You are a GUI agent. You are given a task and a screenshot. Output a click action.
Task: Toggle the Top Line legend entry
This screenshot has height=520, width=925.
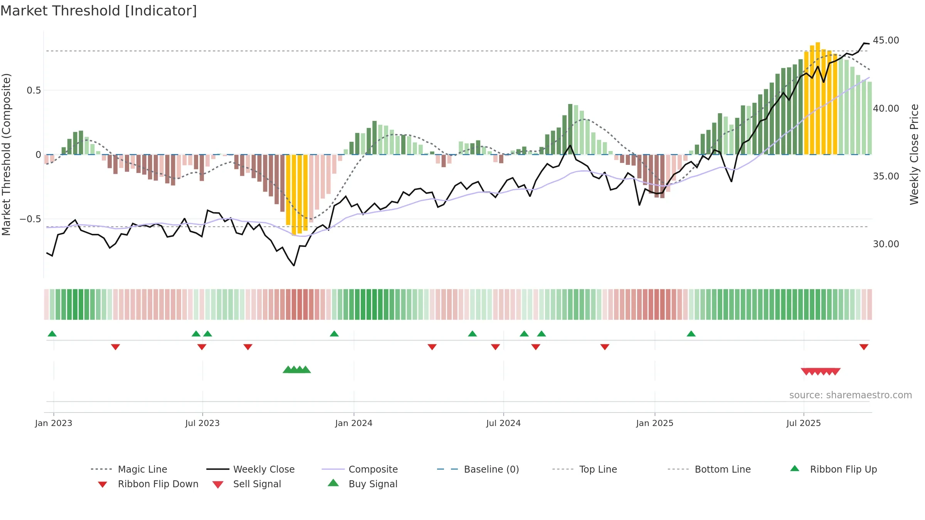(x=584, y=469)
